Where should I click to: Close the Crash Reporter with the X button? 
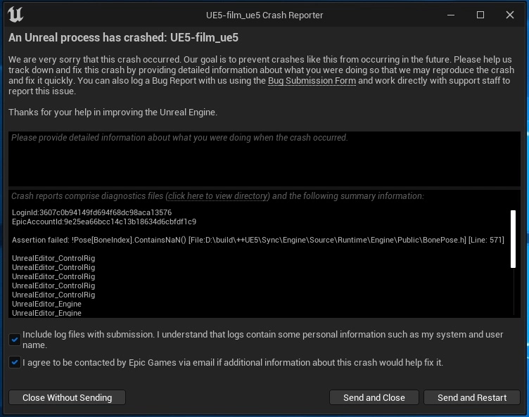point(511,15)
